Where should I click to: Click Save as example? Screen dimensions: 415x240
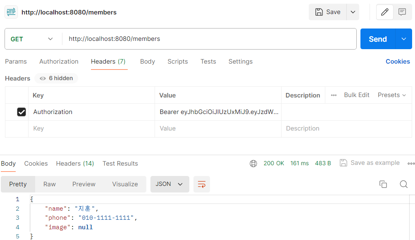click(370, 163)
